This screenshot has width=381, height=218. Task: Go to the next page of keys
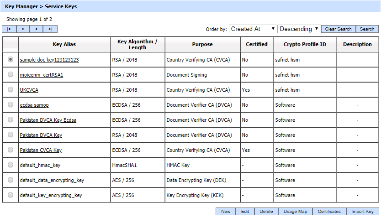(x=37, y=29)
